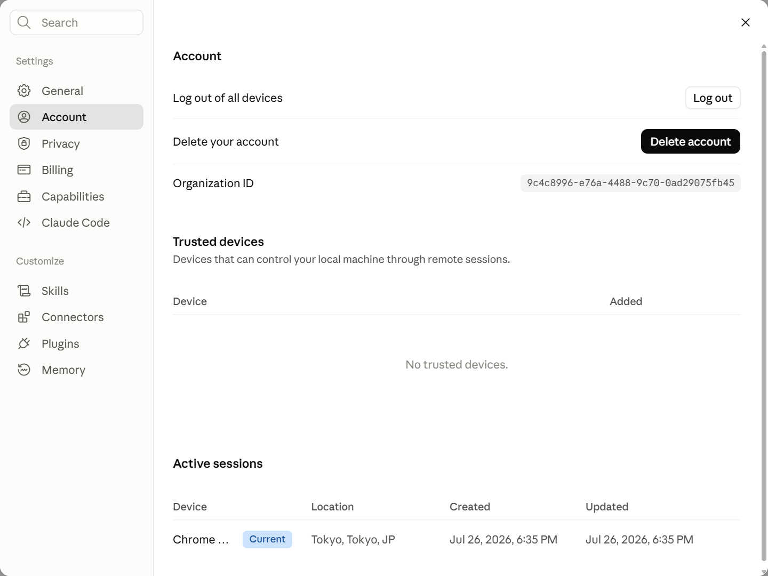Click the Privacy shield icon

(x=24, y=143)
